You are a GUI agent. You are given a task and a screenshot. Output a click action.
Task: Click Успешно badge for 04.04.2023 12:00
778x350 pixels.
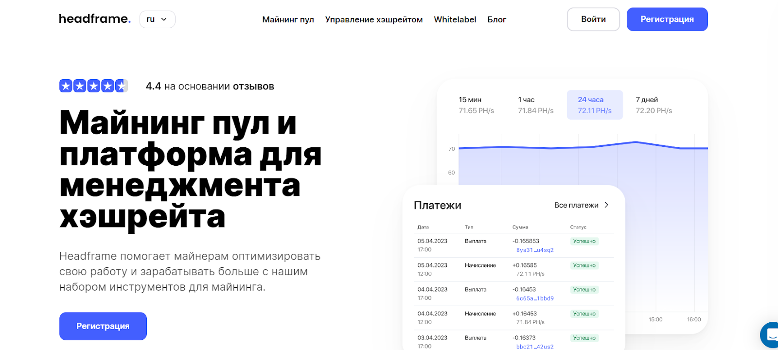click(x=584, y=314)
